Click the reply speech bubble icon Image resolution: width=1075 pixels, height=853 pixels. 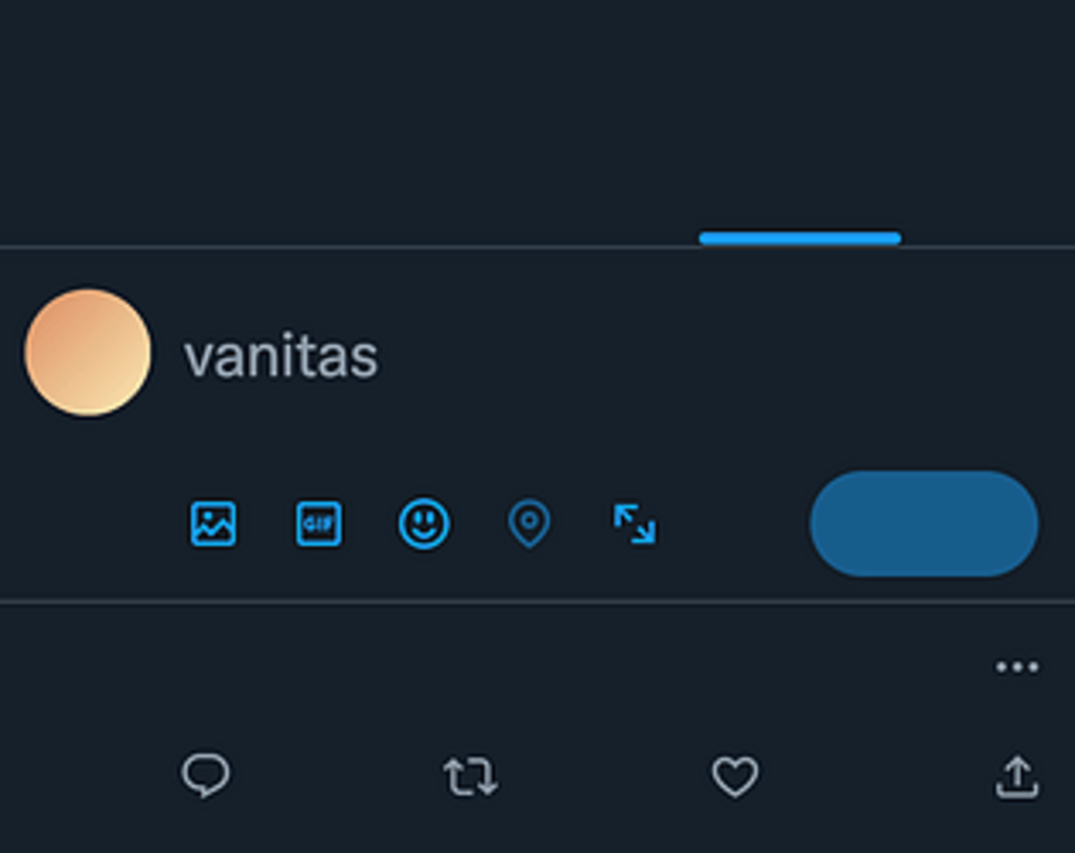(205, 775)
